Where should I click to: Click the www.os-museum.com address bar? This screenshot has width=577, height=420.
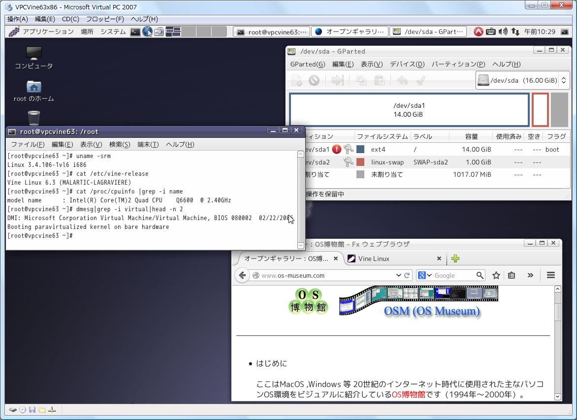(x=324, y=275)
